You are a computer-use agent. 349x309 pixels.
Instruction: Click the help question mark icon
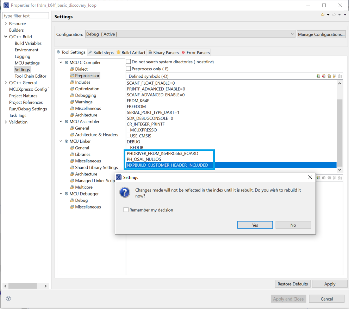8,298
